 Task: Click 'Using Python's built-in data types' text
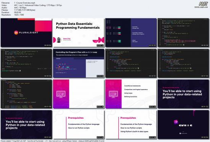pyautogui.click(x=134, y=132)
